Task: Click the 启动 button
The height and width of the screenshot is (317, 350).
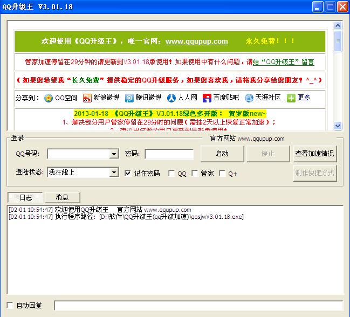Action: (x=222, y=154)
